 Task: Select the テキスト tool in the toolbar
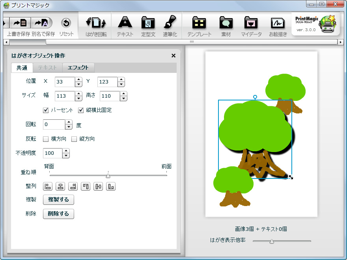[x=125, y=24]
